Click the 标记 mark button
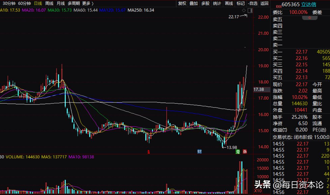Viewport: 330px width, 195px height. (241, 3)
